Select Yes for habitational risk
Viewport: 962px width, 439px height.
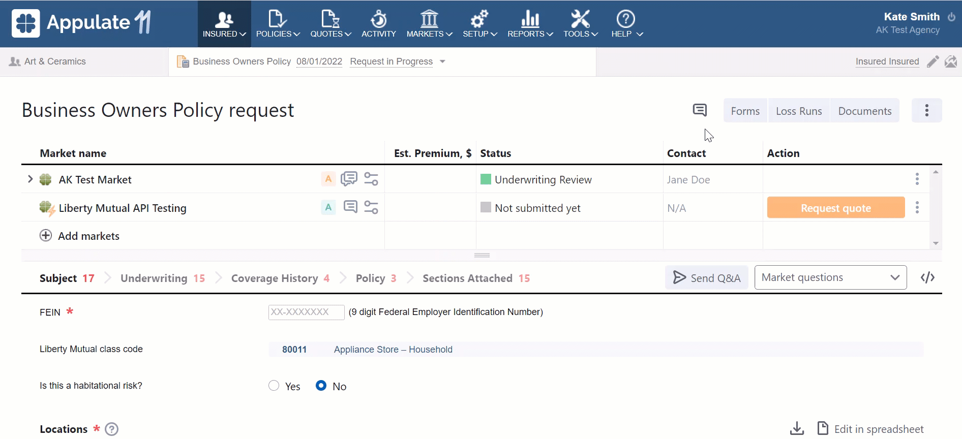(274, 386)
